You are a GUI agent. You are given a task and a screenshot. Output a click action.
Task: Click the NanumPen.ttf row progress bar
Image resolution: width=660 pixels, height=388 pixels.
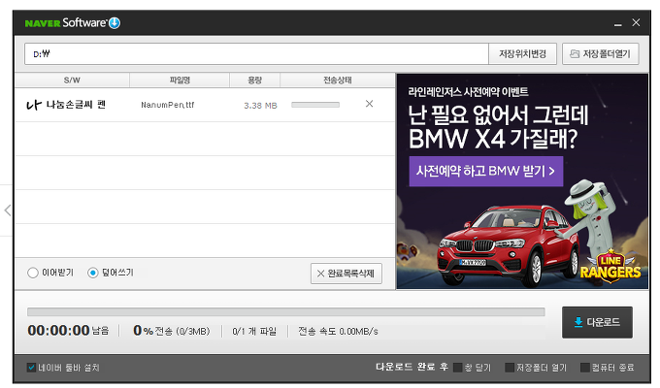(315, 105)
